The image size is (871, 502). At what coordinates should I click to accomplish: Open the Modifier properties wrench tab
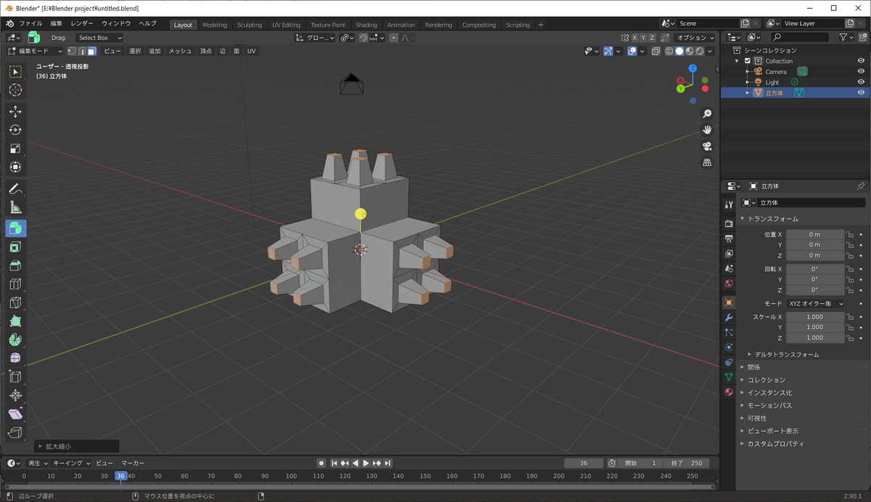click(729, 318)
